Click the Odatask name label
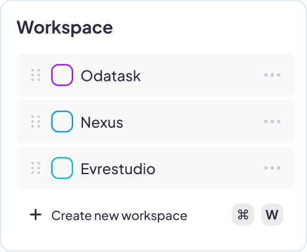 pyautogui.click(x=111, y=76)
